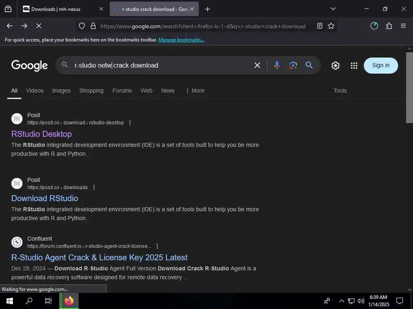
Task: Open Windows notification center
Action: [x=400, y=301]
